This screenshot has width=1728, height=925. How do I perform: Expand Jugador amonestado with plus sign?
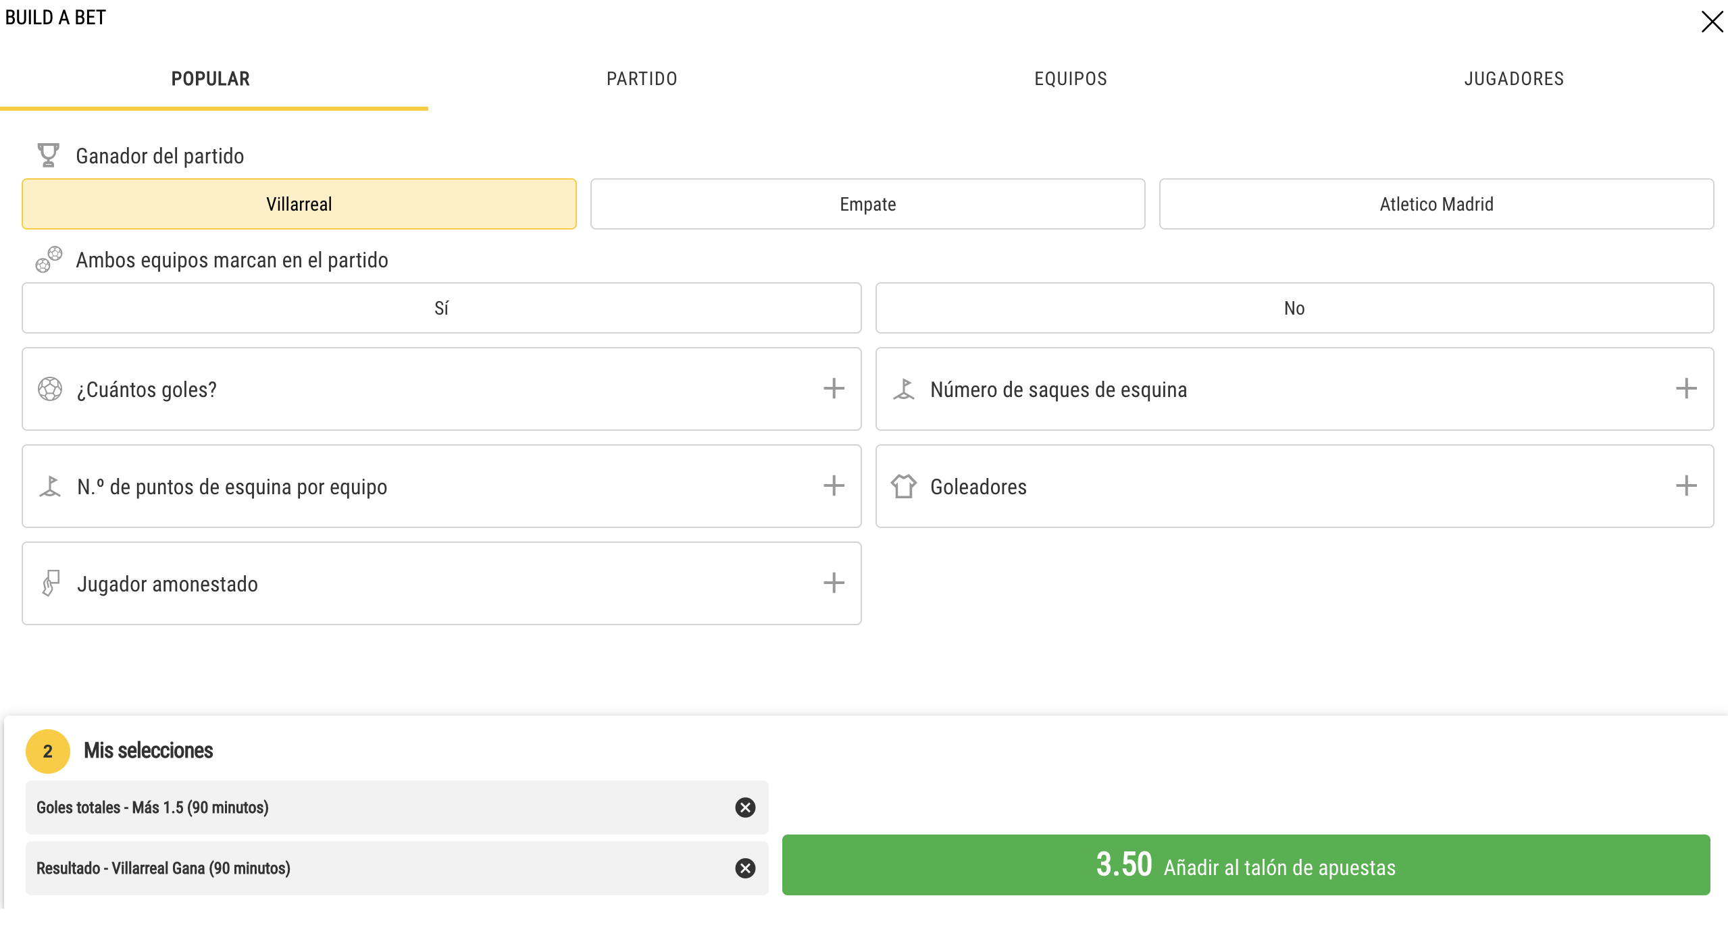[834, 583]
